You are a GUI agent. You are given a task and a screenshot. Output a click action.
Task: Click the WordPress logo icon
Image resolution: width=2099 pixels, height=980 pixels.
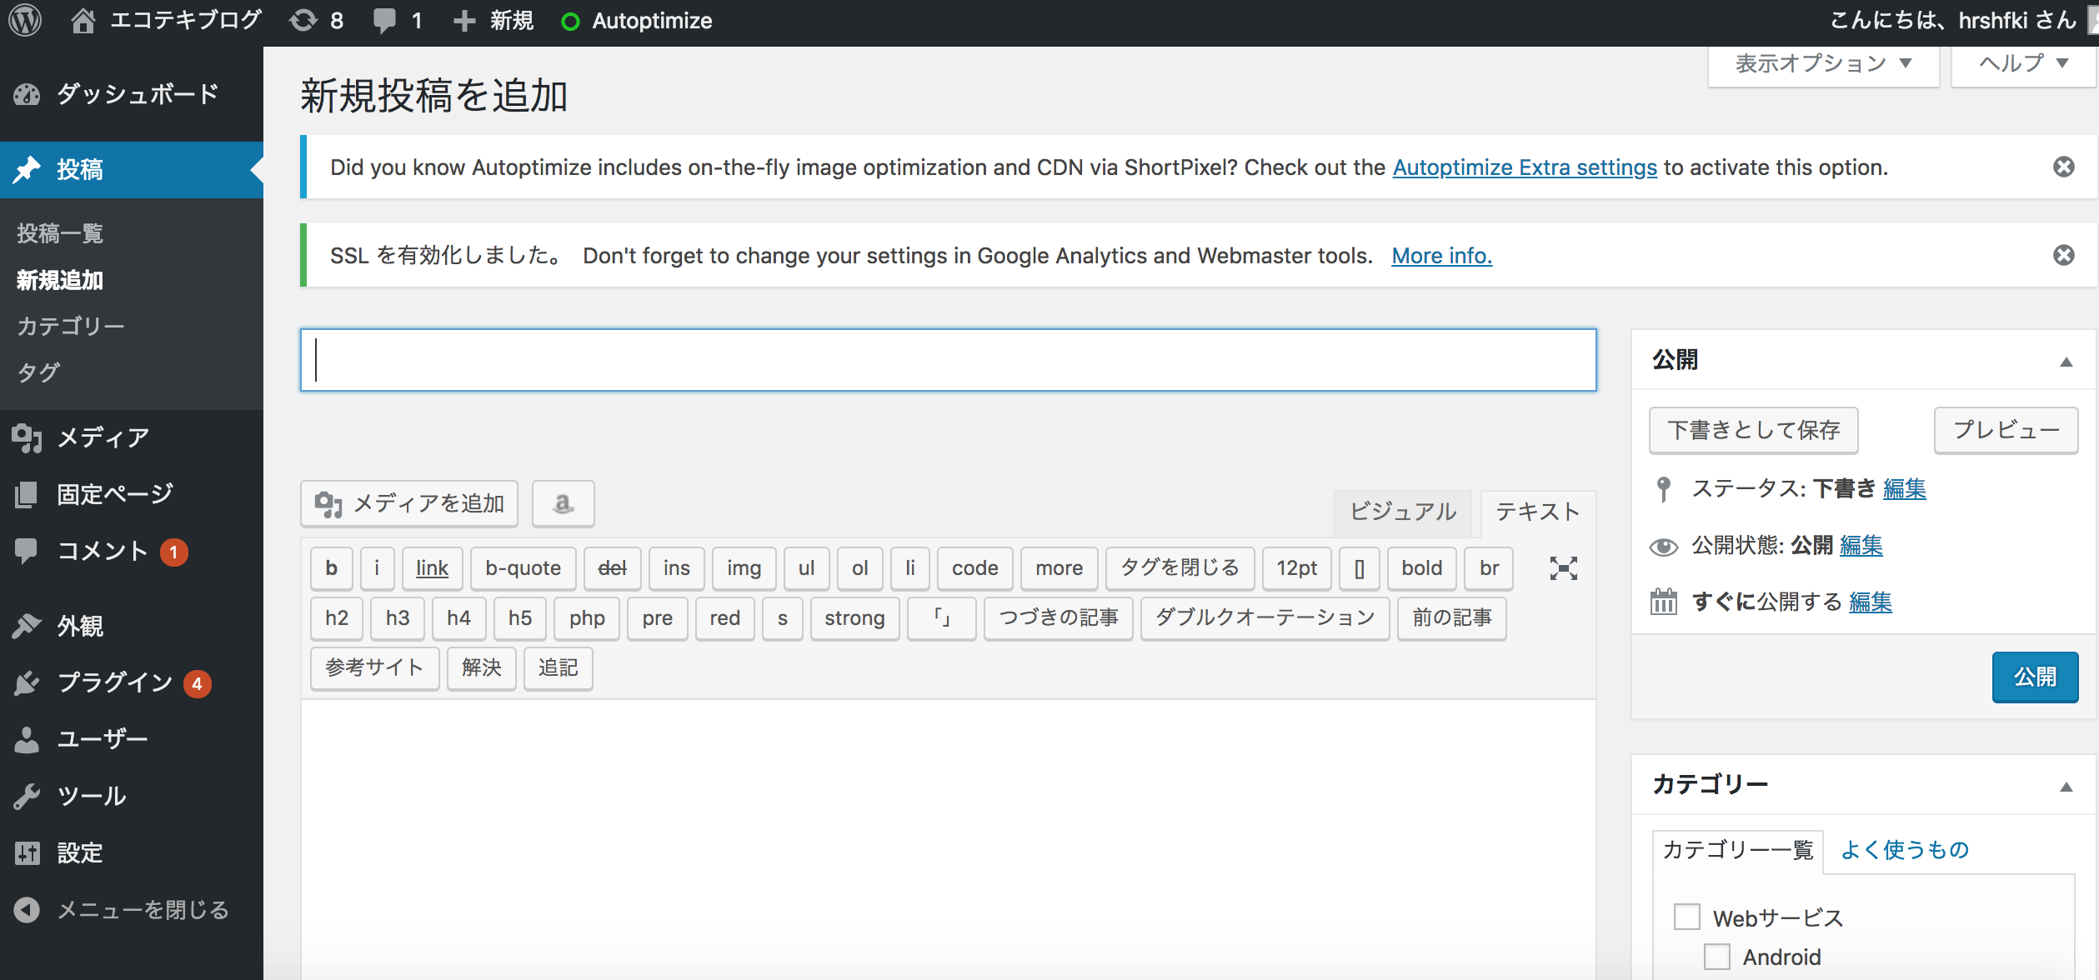(x=25, y=20)
